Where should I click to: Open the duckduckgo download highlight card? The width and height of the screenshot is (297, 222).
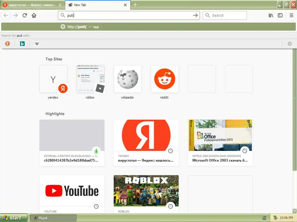coord(72,143)
